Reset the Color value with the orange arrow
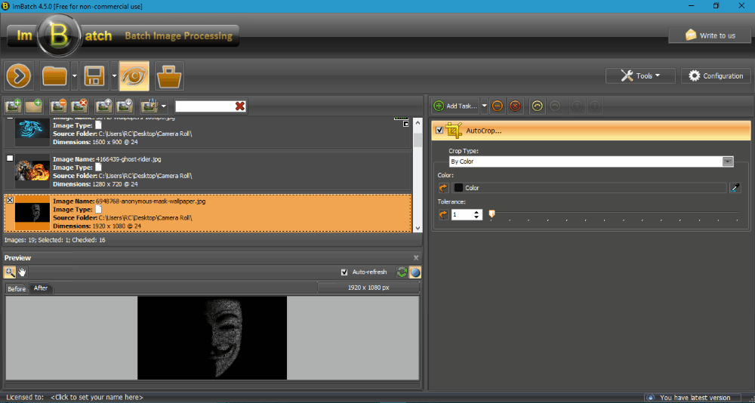The height and width of the screenshot is (403, 755). pyautogui.click(x=443, y=188)
